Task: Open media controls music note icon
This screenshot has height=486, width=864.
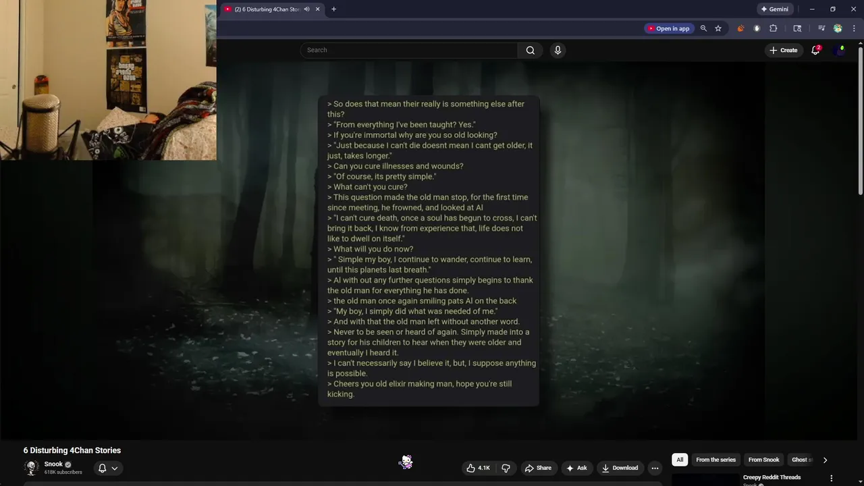Action: tap(821, 28)
